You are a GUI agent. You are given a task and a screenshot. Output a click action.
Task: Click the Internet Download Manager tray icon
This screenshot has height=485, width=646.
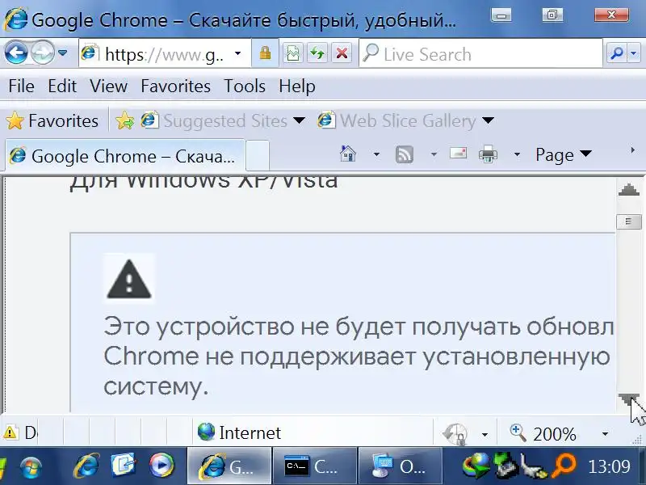click(476, 466)
